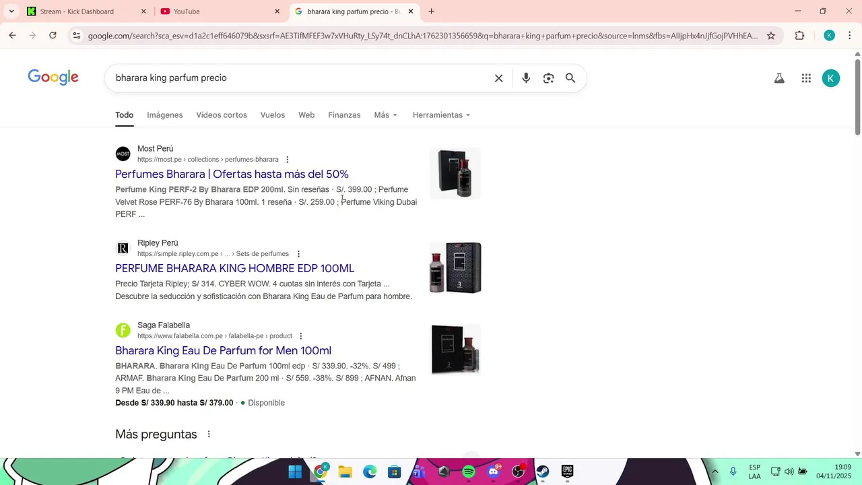Image resolution: width=862 pixels, height=485 pixels.
Task: Click the most.pe breadcrumb URL
Action: point(207,160)
